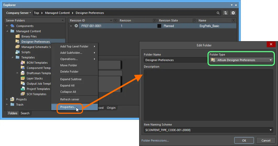Image resolution: width=278 pixels, height=146 pixels.
Task: Click the Draftsman Templates folder icon
Action: pyautogui.click(x=23, y=73)
